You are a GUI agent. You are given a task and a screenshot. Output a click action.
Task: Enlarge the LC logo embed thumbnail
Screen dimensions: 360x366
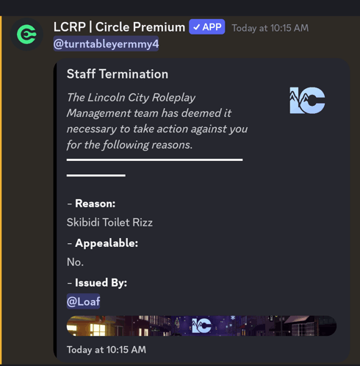point(307,101)
